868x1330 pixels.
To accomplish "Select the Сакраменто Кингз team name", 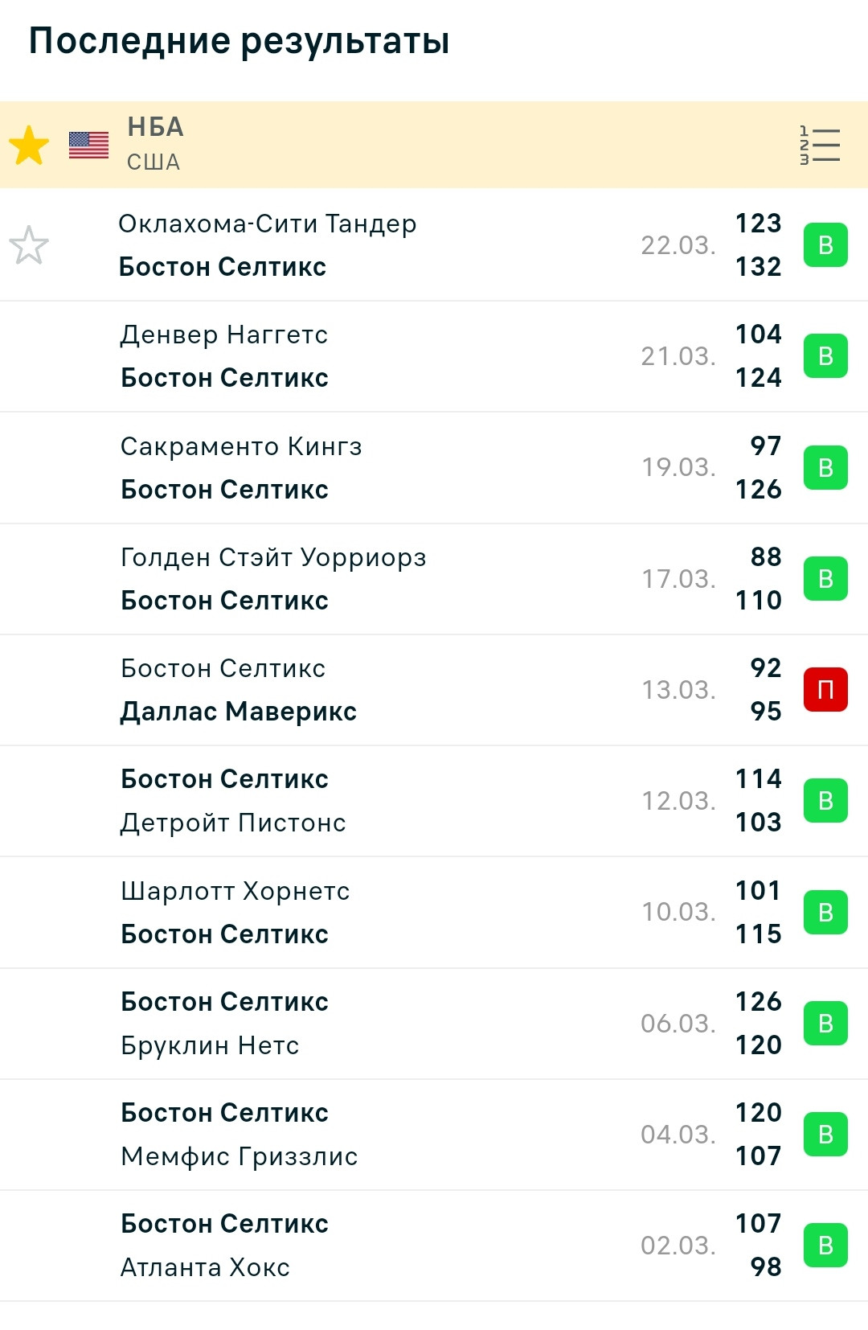I will [x=241, y=446].
